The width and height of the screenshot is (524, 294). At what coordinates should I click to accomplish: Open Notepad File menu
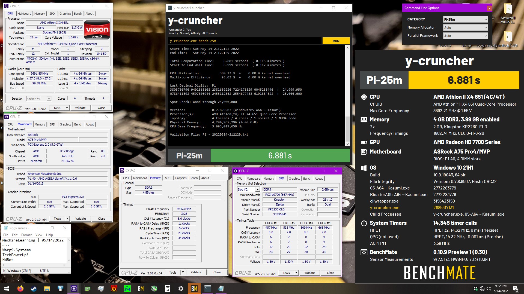point(6,235)
